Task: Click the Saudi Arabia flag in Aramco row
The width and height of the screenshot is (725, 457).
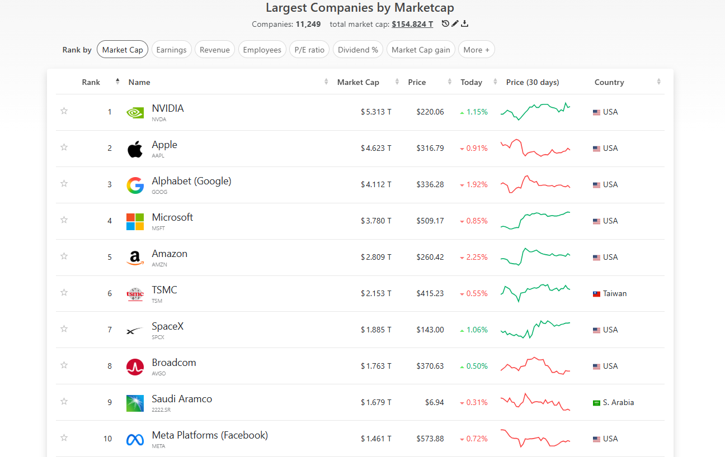Action: click(x=596, y=403)
